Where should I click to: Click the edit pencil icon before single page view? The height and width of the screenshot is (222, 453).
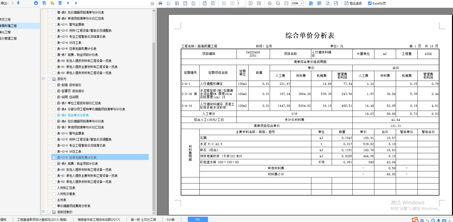click(194, 3)
